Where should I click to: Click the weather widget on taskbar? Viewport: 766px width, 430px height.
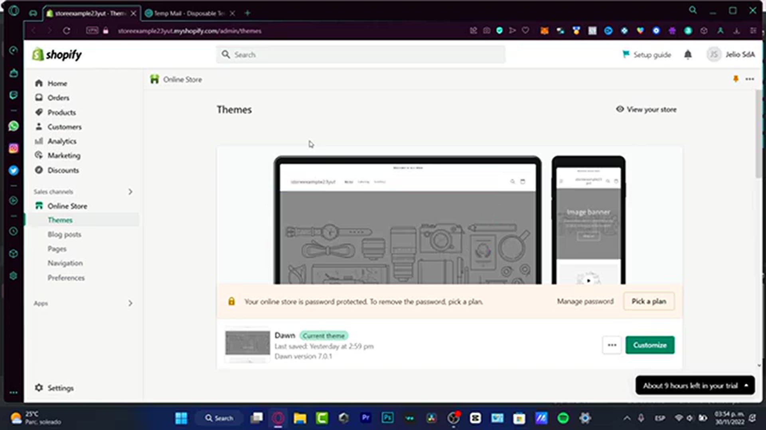tap(36, 418)
